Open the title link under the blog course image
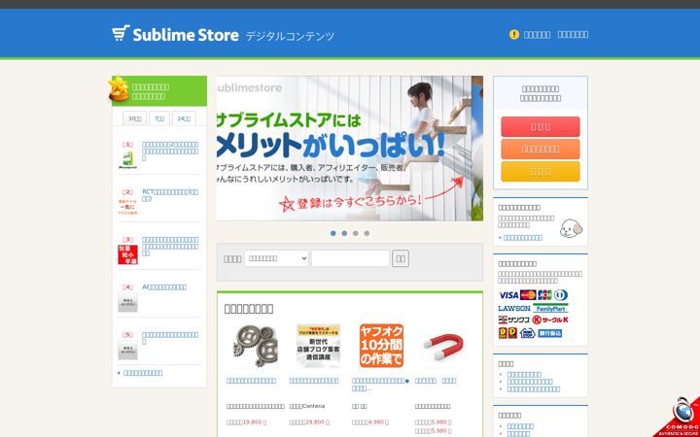This screenshot has height=437, width=700. [314, 381]
